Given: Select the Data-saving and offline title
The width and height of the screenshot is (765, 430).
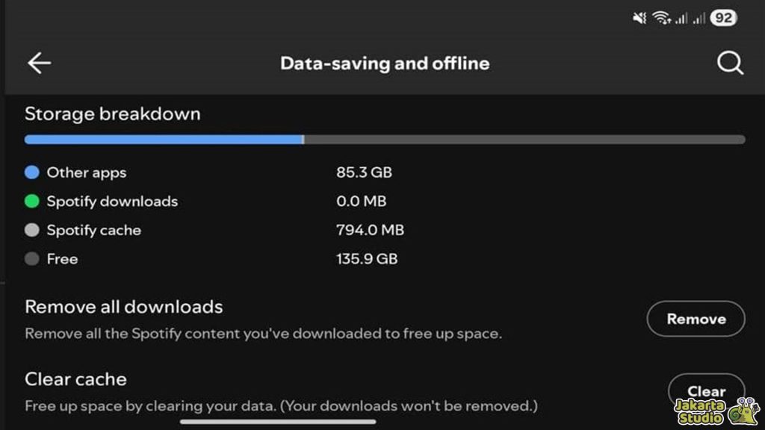Looking at the screenshot, I should click(384, 63).
